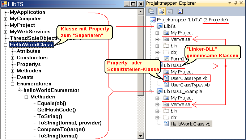246x140 pixels.
Task: Click the LibTsDLL_Example project icon
Action: pyautogui.click(x=160, y=92)
